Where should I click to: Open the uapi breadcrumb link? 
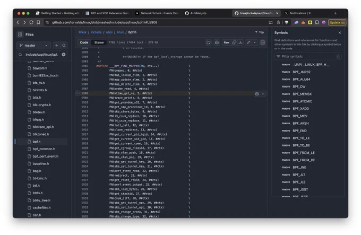(x=109, y=32)
